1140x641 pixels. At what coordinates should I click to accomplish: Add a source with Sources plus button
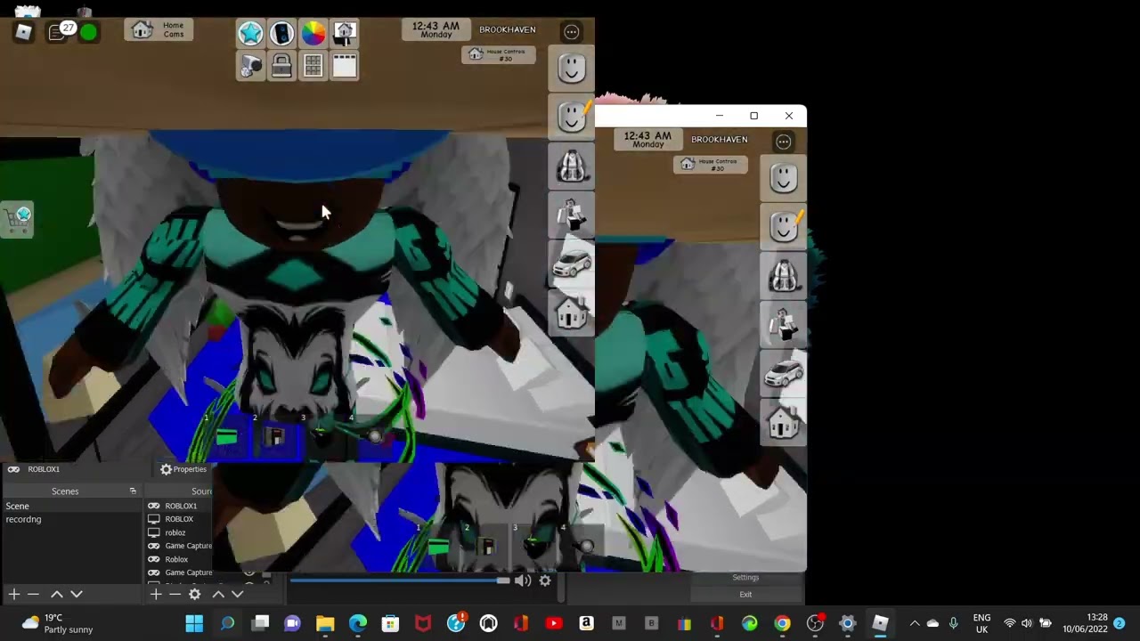click(155, 594)
